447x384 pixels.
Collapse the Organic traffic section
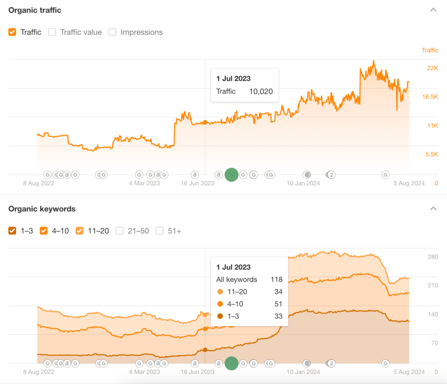[x=433, y=9]
